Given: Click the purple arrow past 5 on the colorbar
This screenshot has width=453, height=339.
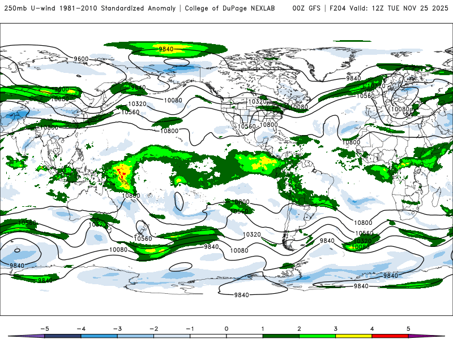Looking at the screenshot, I should point(426,336).
